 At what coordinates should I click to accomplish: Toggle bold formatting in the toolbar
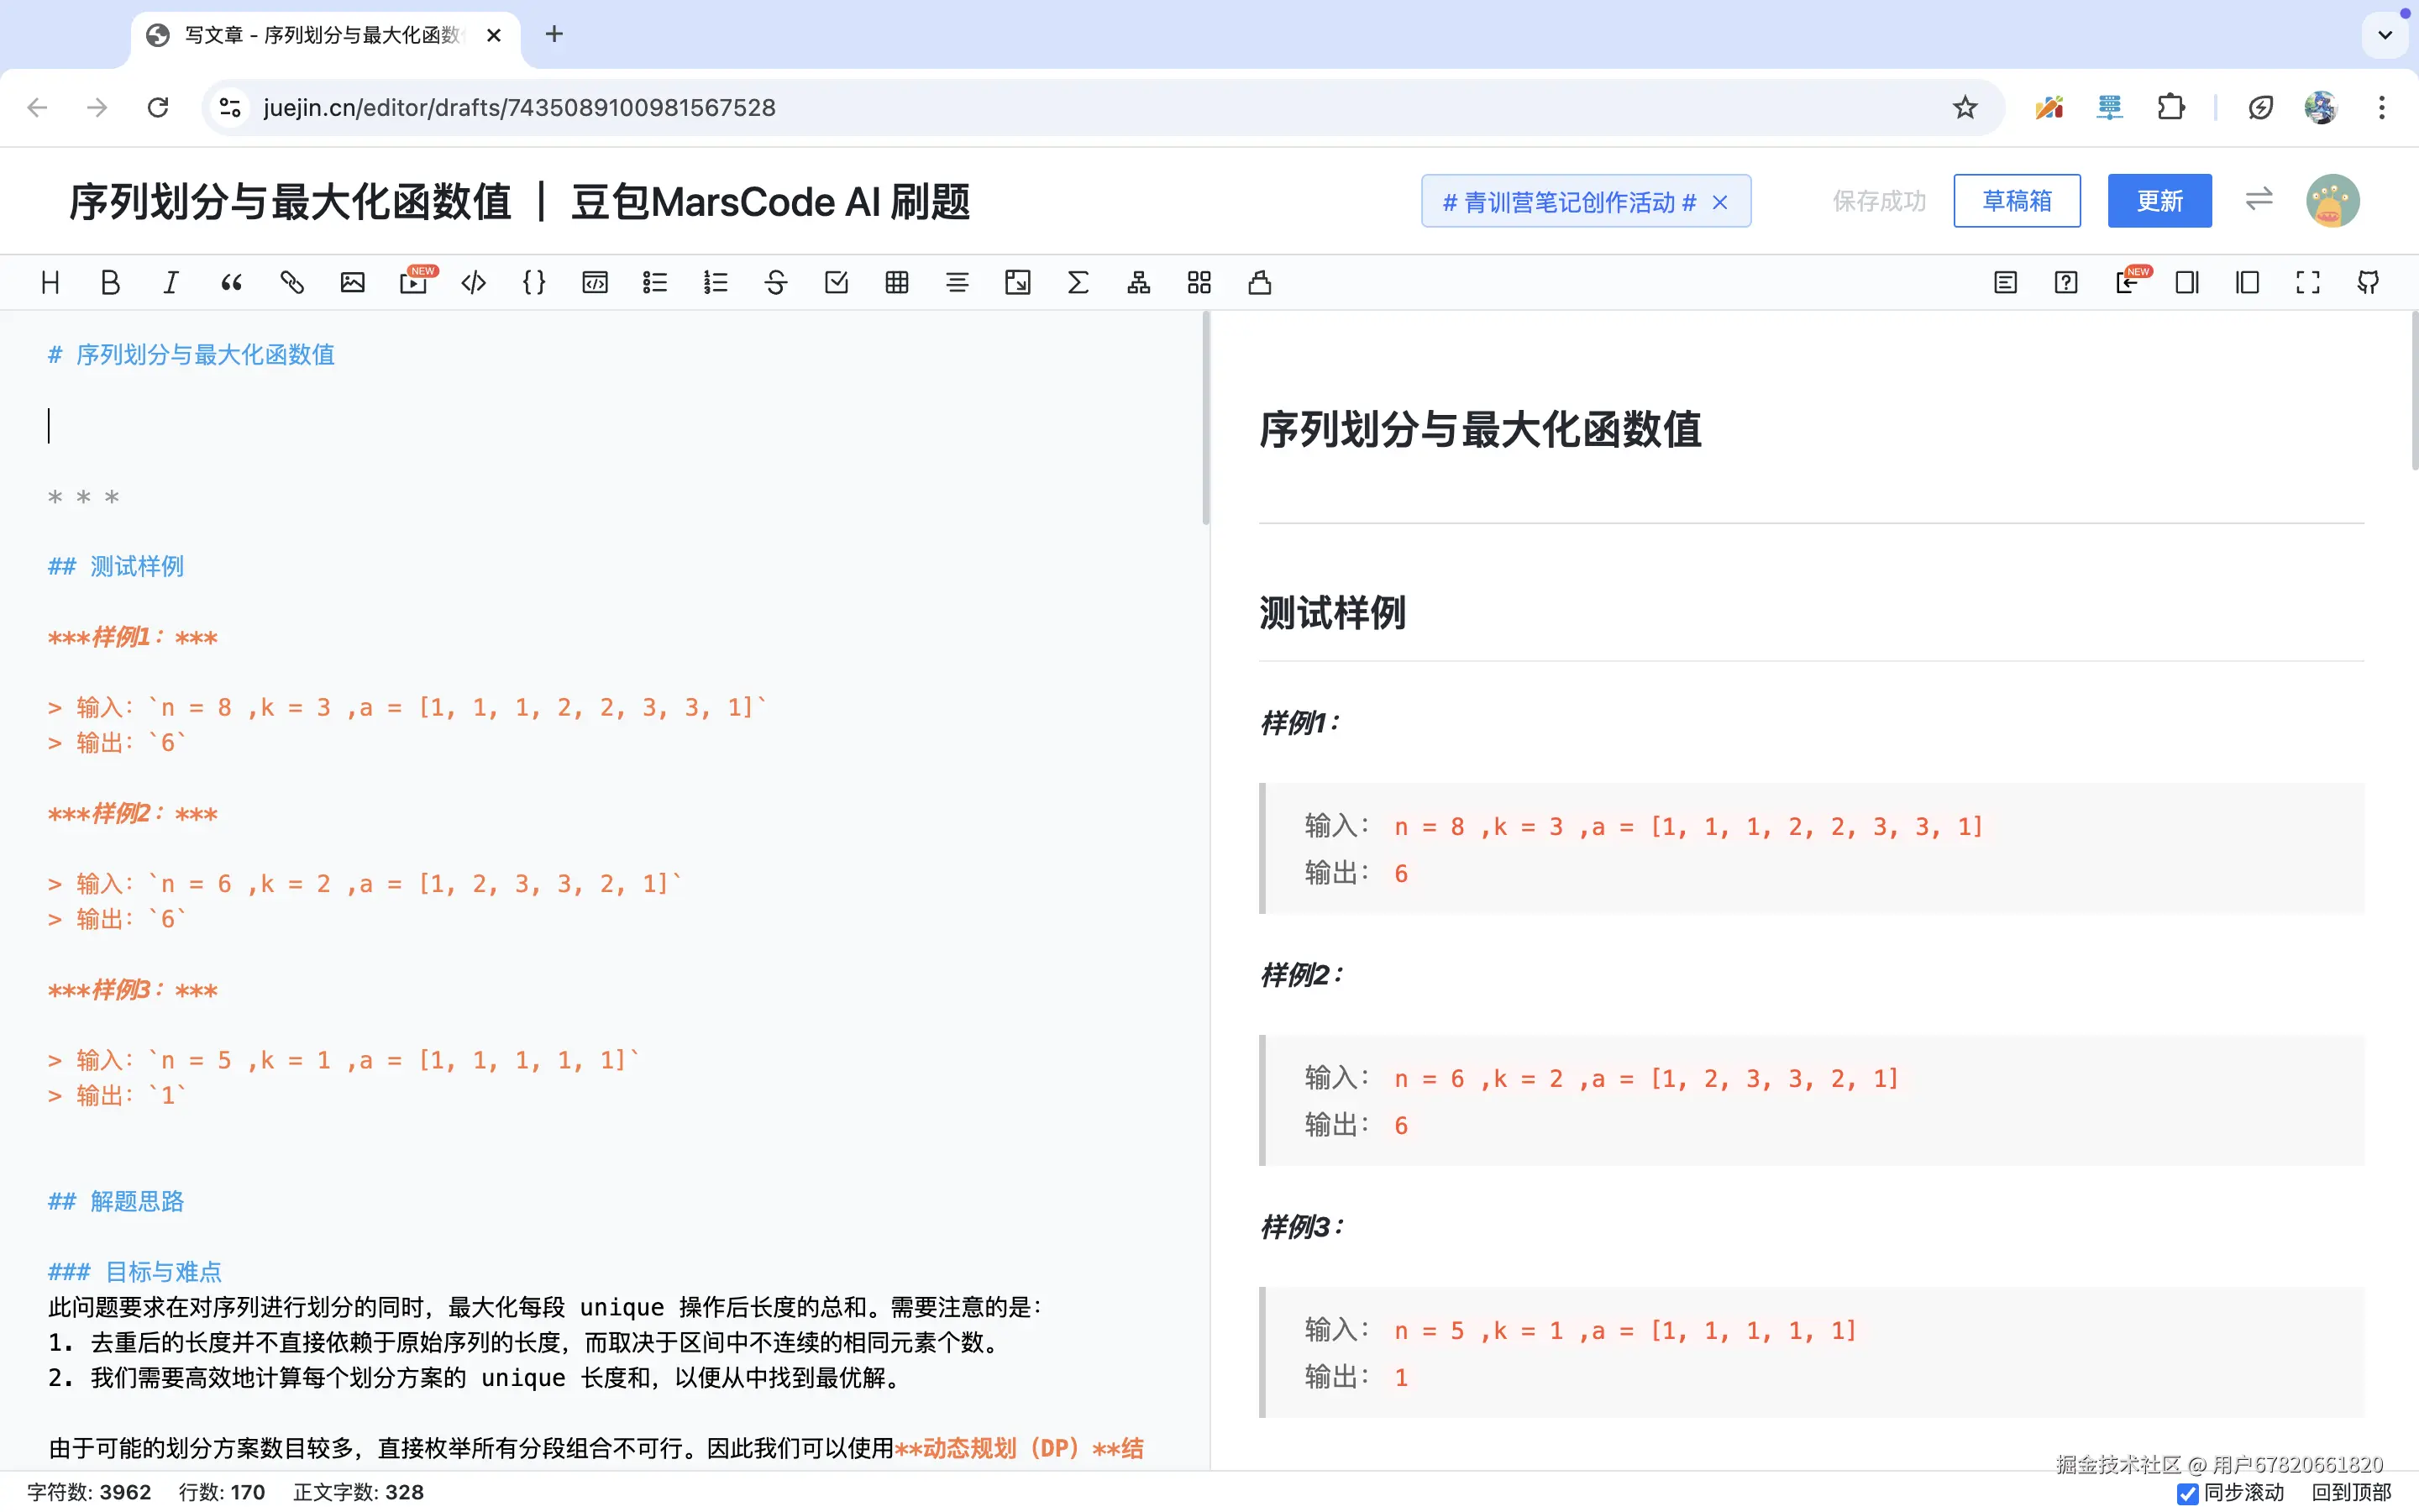(110, 282)
